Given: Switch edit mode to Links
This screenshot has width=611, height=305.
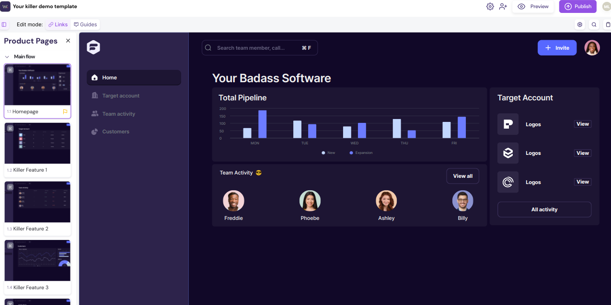Looking at the screenshot, I should click(x=58, y=24).
